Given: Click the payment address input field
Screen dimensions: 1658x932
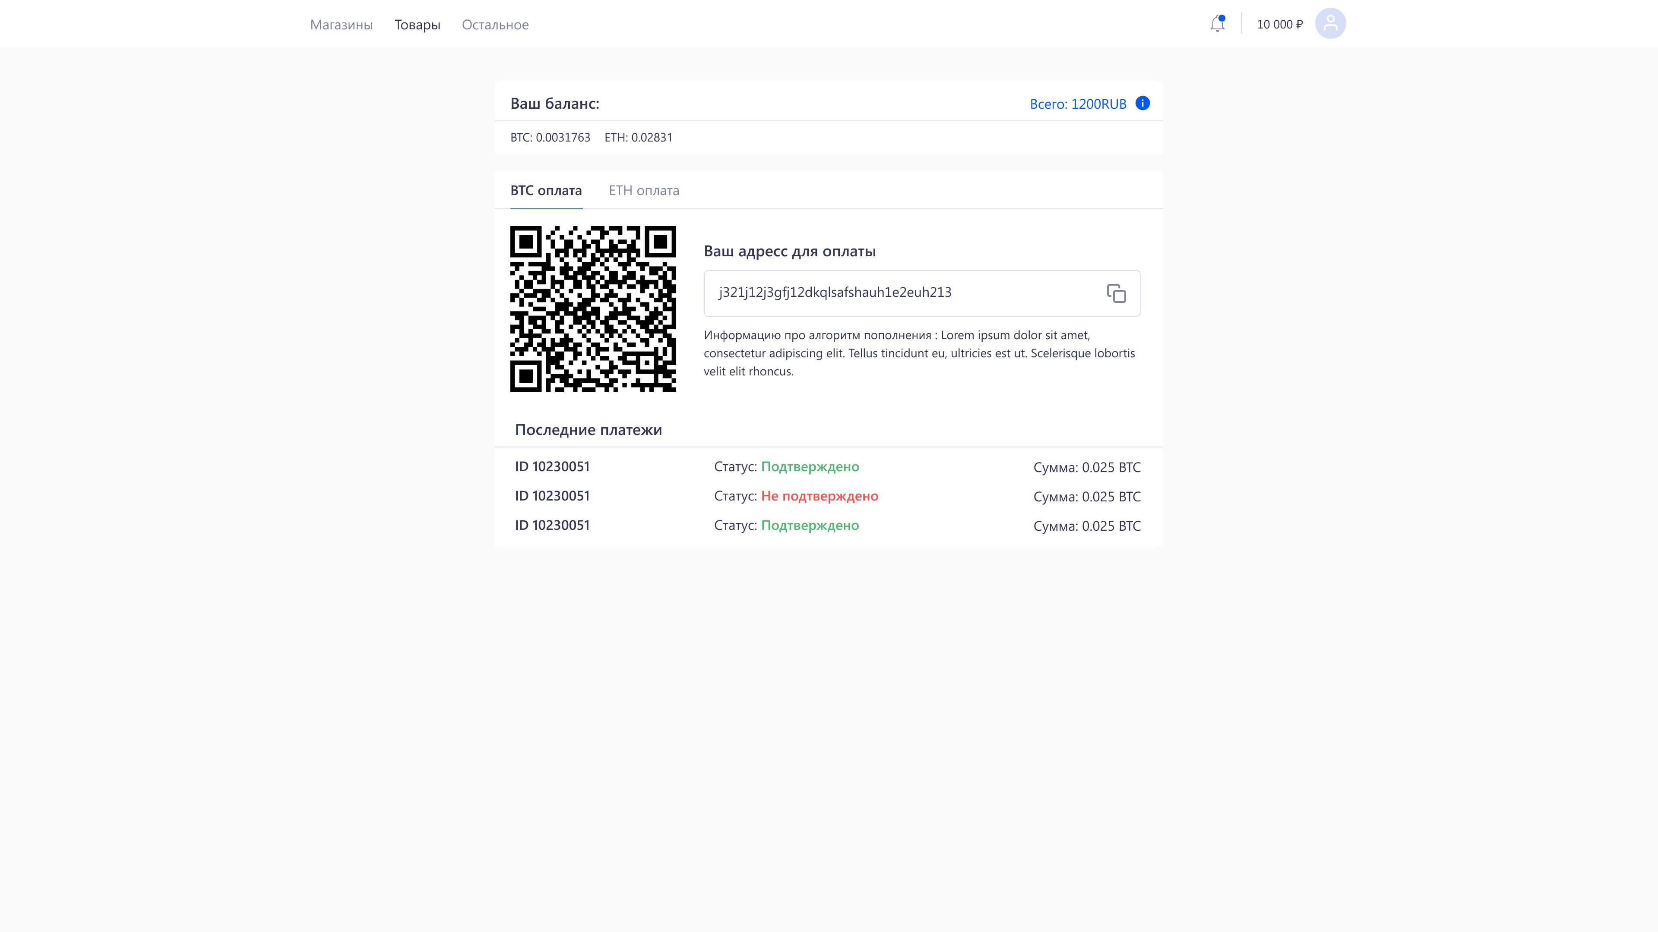Looking at the screenshot, I should click(x=901, y=293).
